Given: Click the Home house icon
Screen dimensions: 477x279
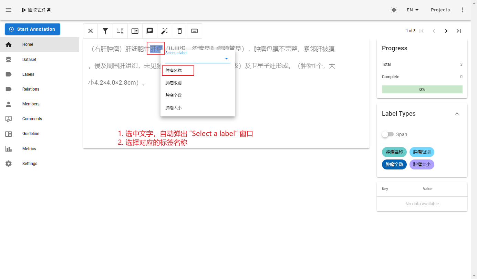Looking at the screenshot, I should 9,44.
